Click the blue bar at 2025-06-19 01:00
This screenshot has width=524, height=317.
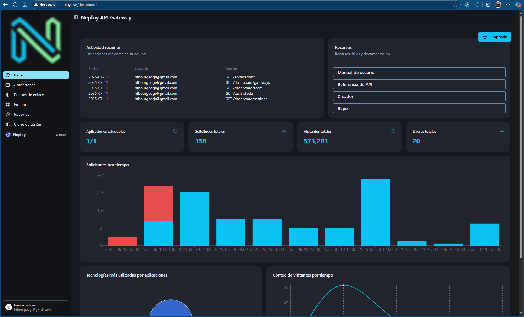click(x=194, y=219)
